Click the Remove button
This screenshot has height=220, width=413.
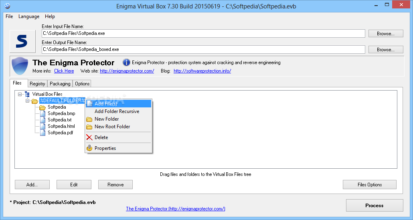115,184
